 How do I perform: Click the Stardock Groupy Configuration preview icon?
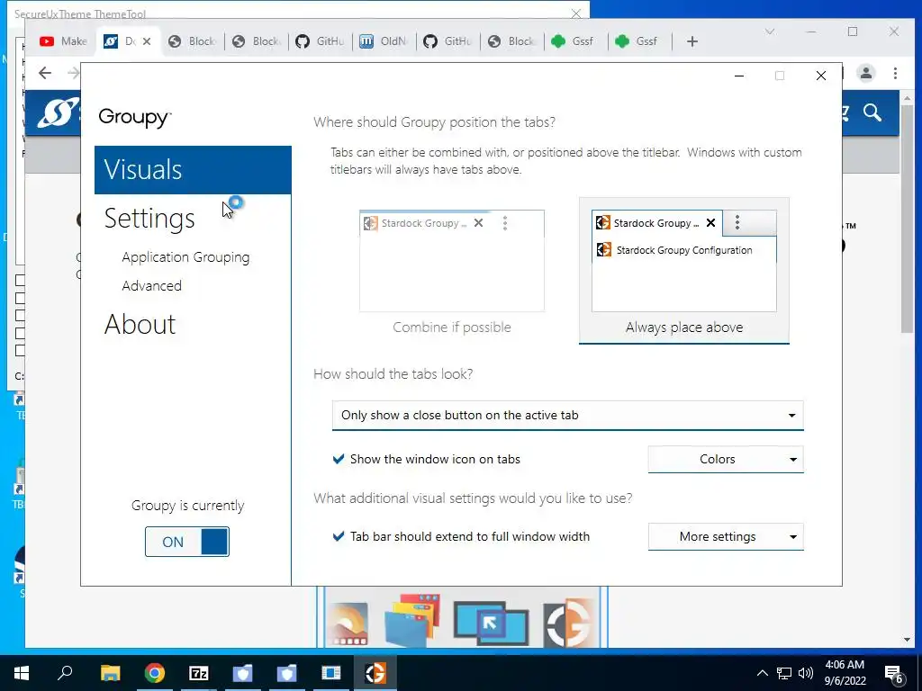pyautogui.click(x=604, y=250)
